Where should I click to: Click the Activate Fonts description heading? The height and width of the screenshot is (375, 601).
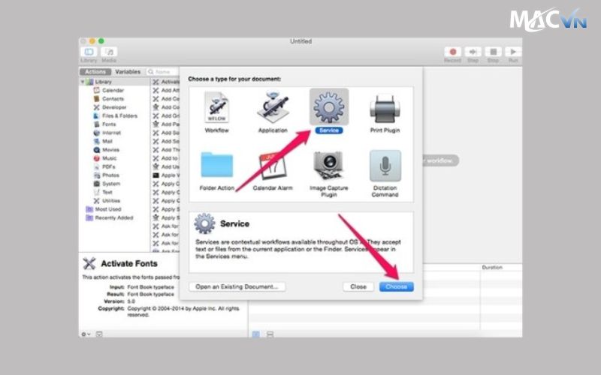[129, 263]
